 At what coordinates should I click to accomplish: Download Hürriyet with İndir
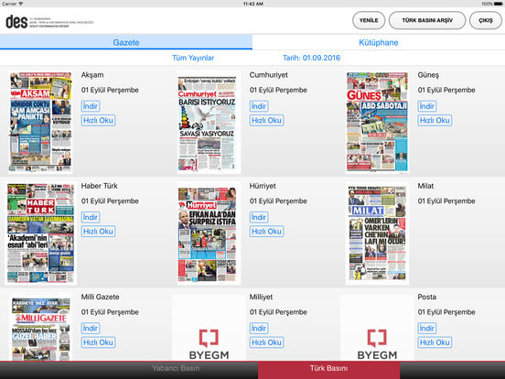click(x=259, y=217)
